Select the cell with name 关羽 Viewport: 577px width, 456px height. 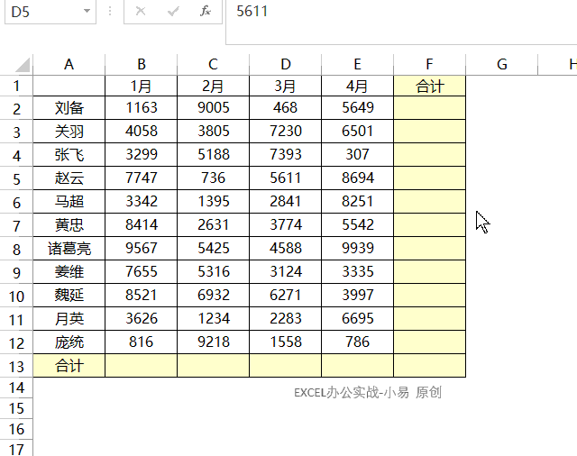pos(69,132)
